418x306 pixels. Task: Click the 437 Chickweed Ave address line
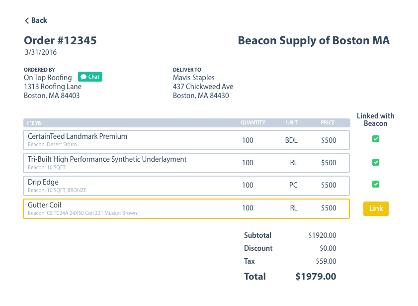203,87
